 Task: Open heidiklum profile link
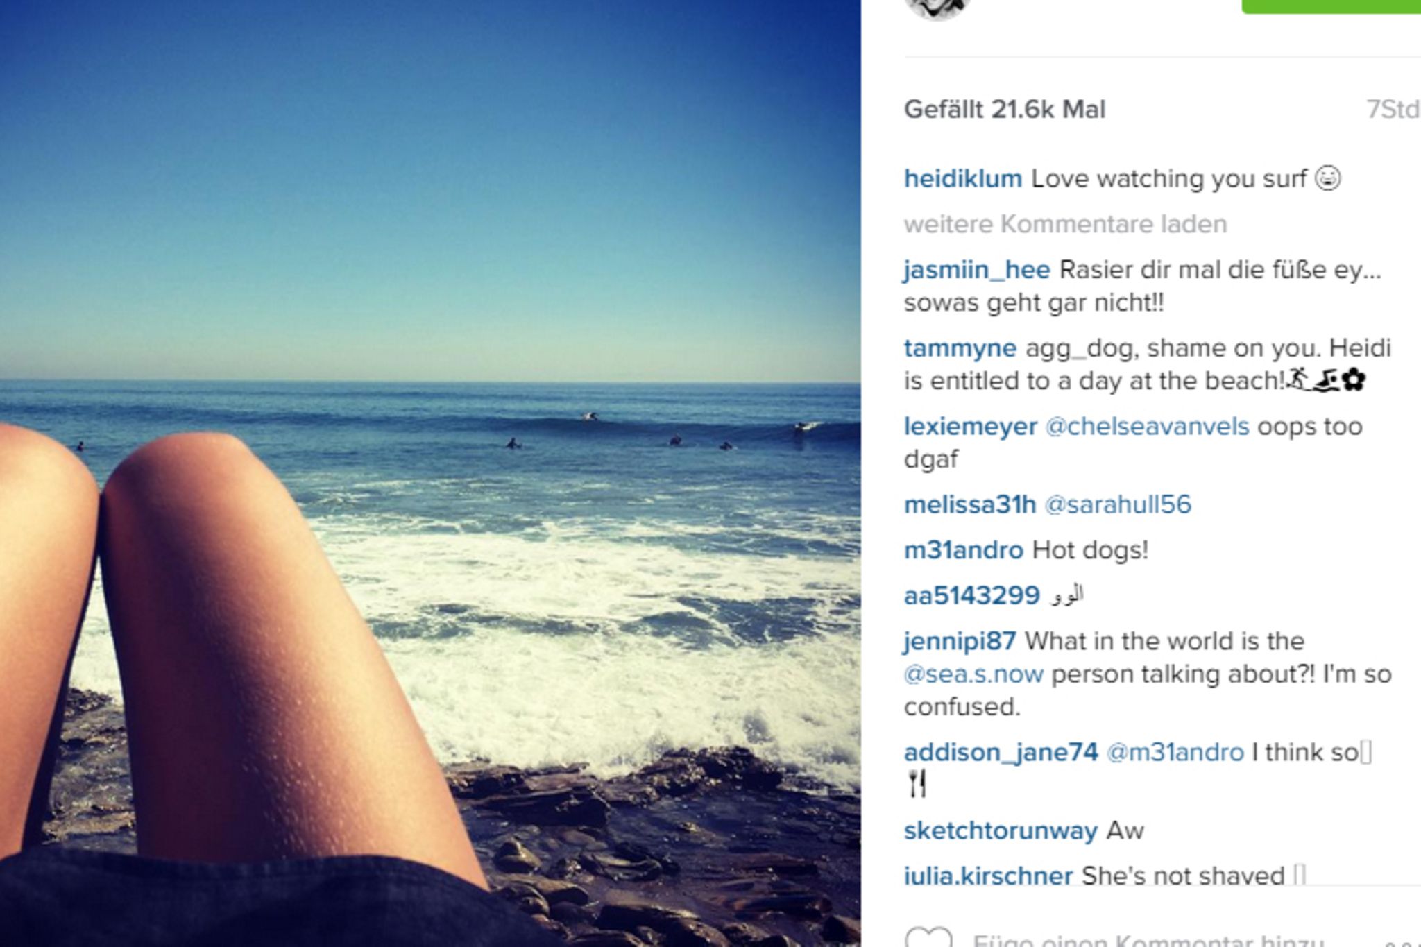[962, 179]
